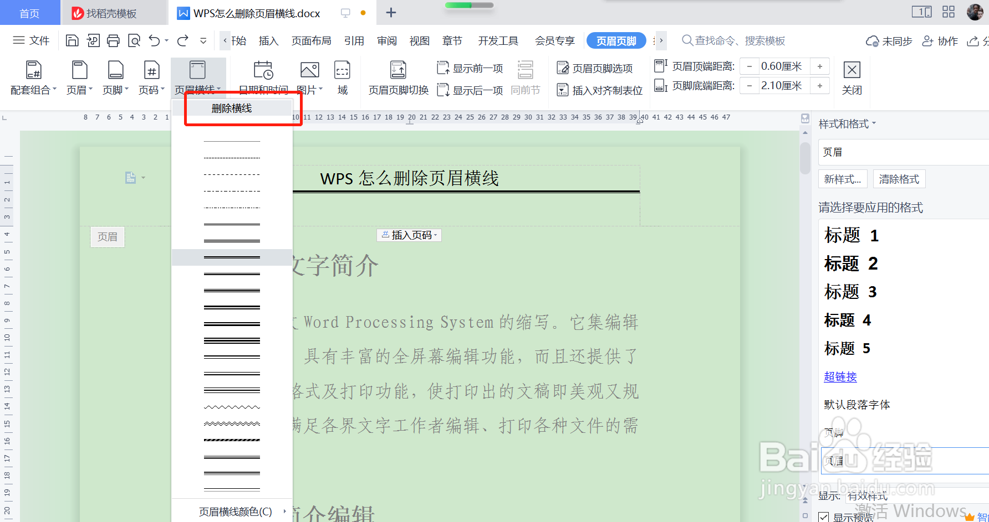The image size is (989, 522).
Task: Increase 页眉顶端距离 with plus button
Action: pos(819,66)
